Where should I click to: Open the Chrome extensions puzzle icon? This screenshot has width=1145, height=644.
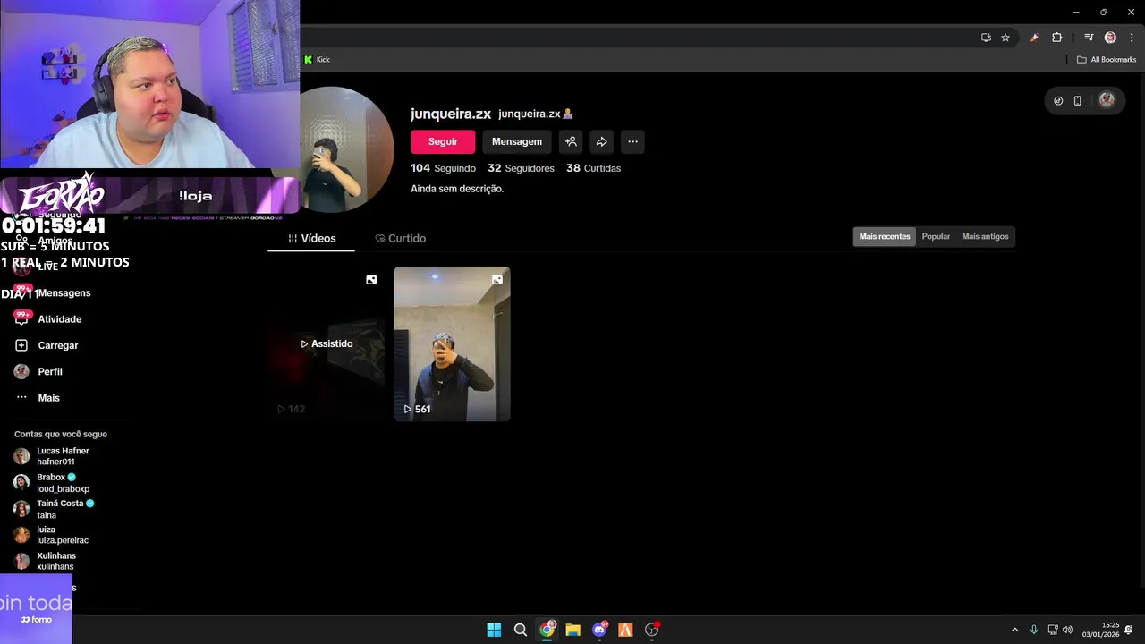tap(1056, 38)
